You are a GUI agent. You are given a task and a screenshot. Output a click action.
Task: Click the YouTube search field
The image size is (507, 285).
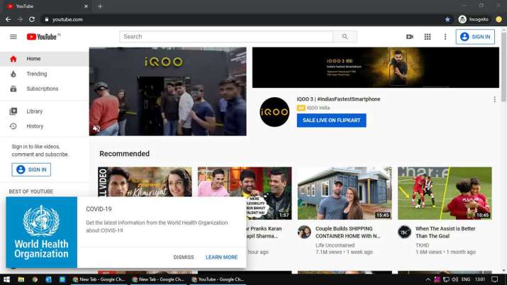tap(226, 37)
